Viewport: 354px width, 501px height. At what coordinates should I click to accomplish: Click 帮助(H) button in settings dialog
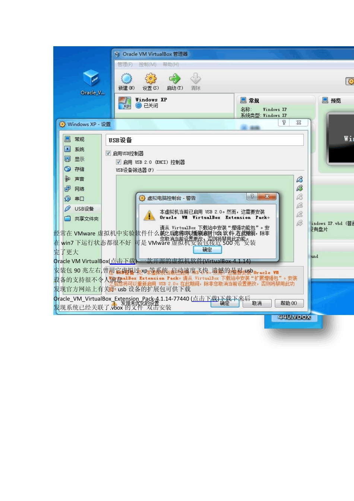coord(289,303)
